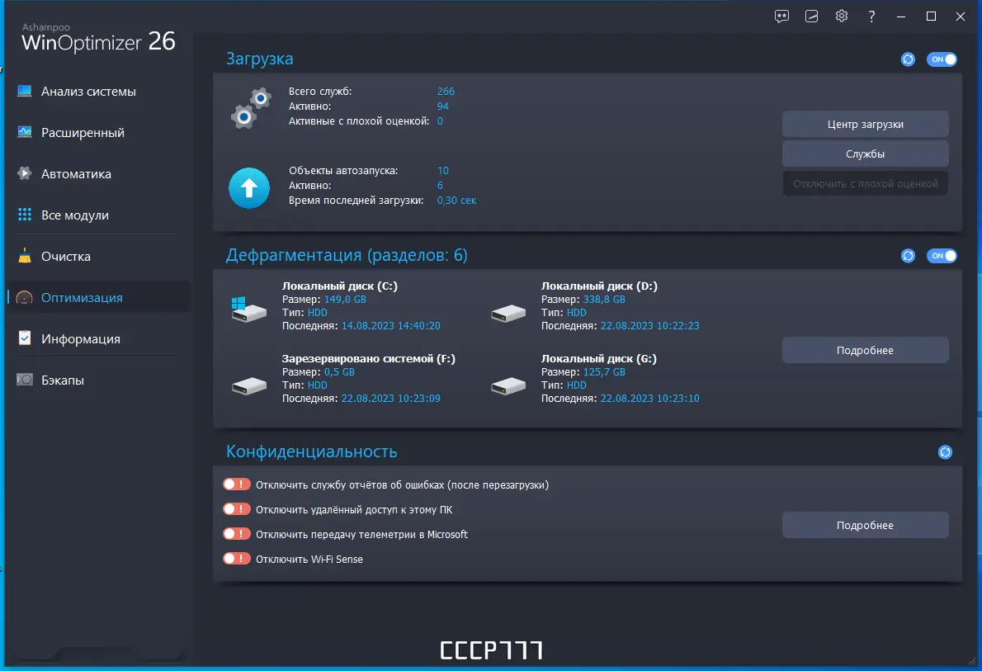Refresh the Дефрагментация section
Image resolution: width=982 pixels, height=671 pixels.
[908, 256]
